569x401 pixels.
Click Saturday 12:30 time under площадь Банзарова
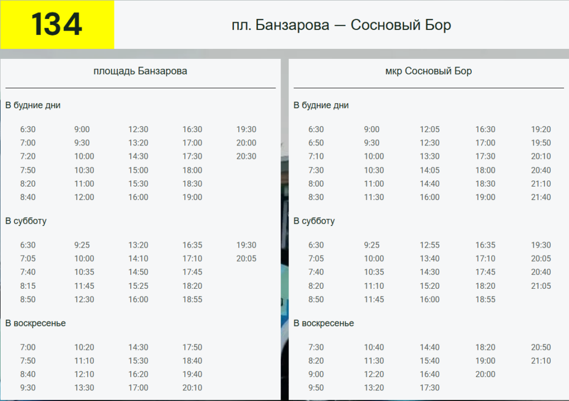[x=84, y=299]
